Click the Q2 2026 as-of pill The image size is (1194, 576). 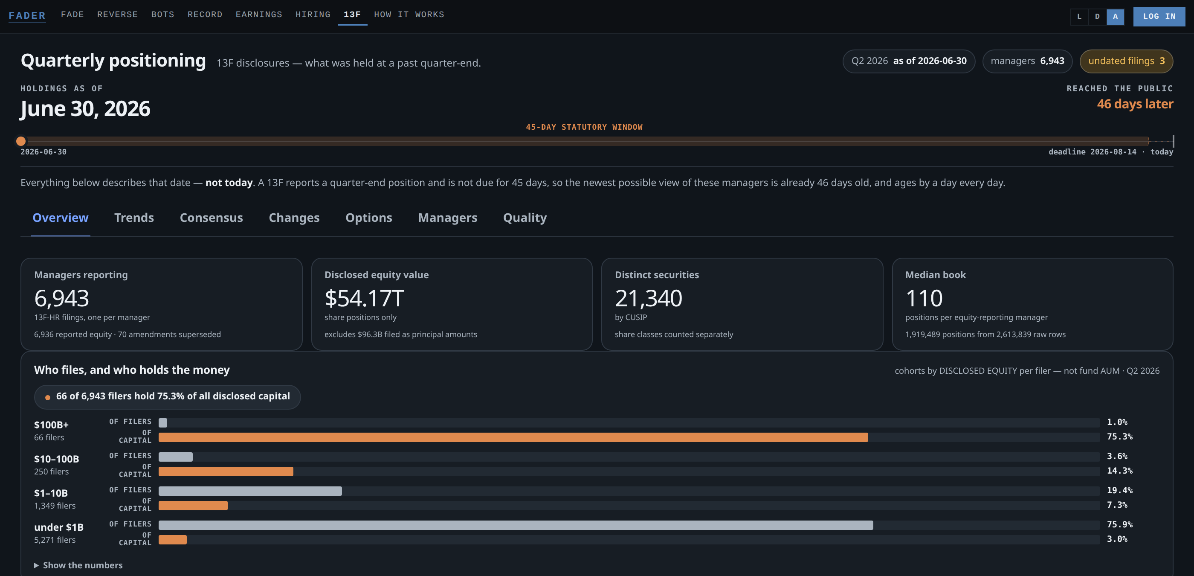[908, 61]
